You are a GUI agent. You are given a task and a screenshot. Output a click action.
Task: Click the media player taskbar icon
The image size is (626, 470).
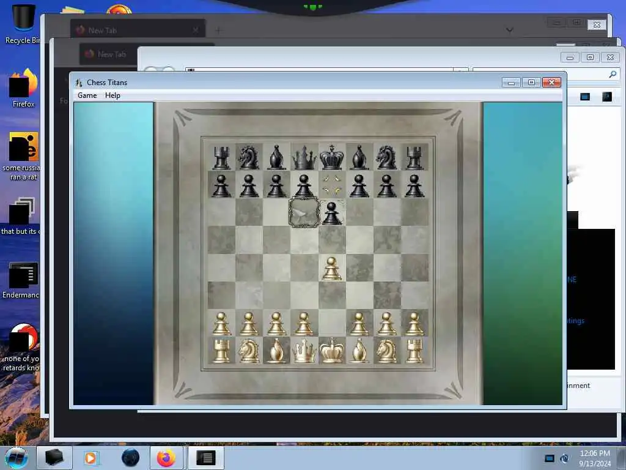tap(91, 458)
